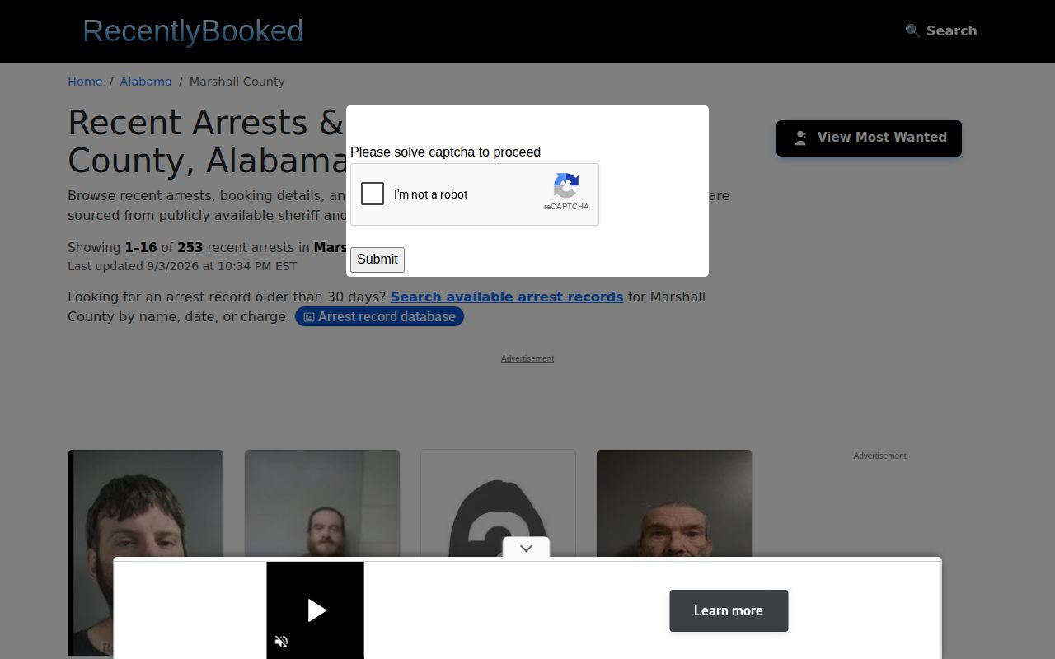The width and height of the screenshot is (1055, 659).
Task: Click the "Last updated" timestamp text
Action: (182, 266)
